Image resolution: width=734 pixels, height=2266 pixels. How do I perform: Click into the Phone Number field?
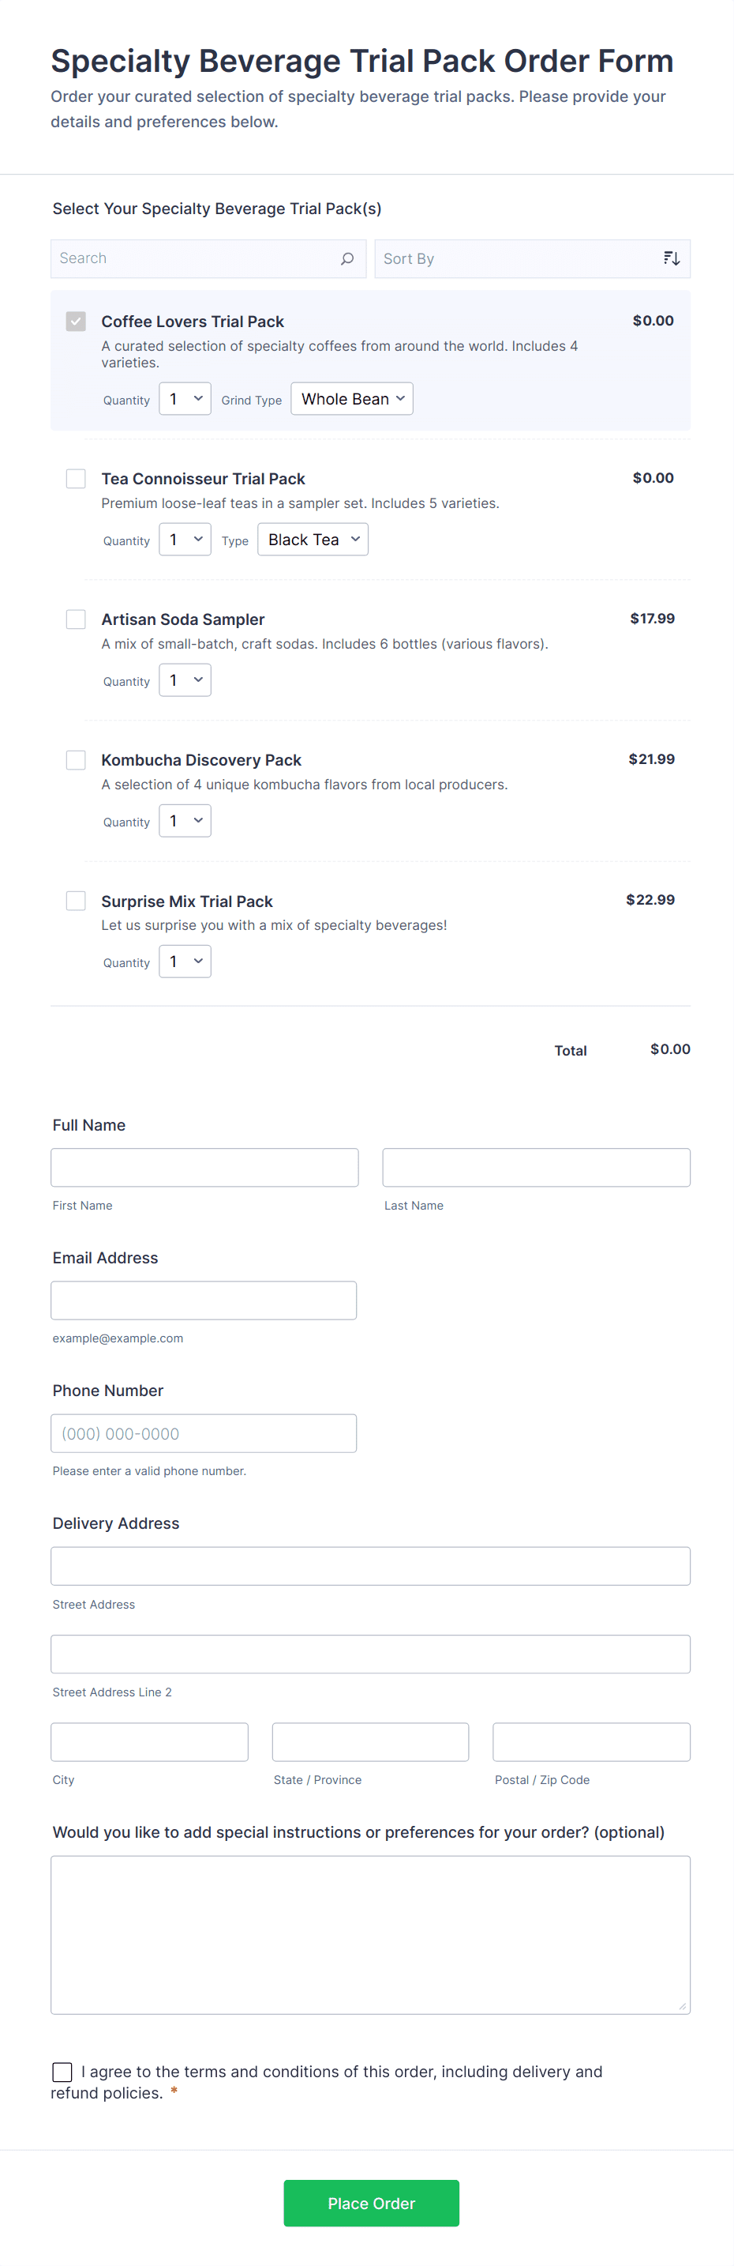coord(203,1433)
